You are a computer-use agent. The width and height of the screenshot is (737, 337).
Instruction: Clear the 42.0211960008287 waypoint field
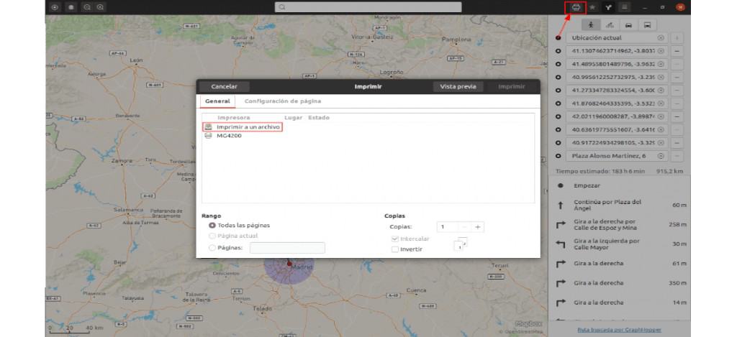pos(661,116)
